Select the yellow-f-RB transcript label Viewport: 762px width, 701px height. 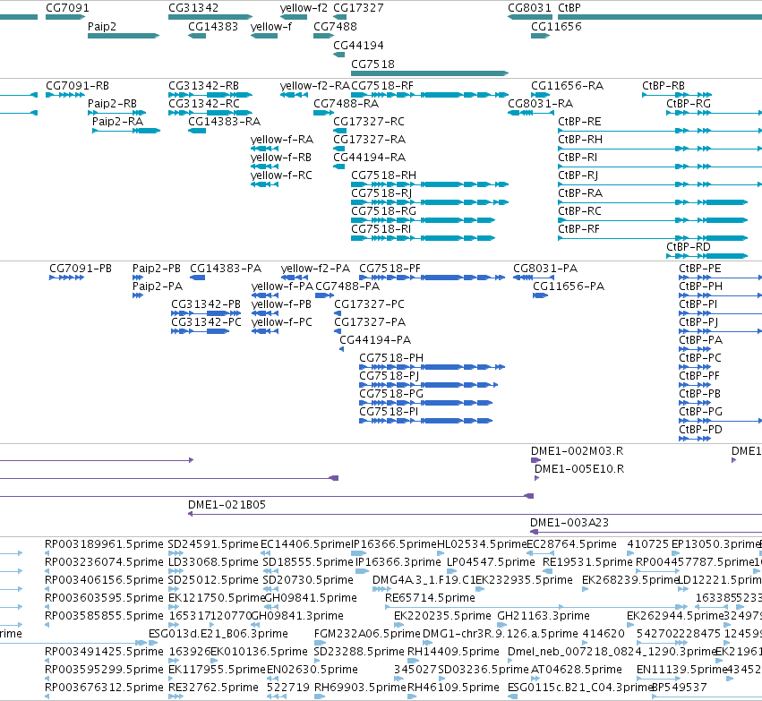[x=281, y=158]
